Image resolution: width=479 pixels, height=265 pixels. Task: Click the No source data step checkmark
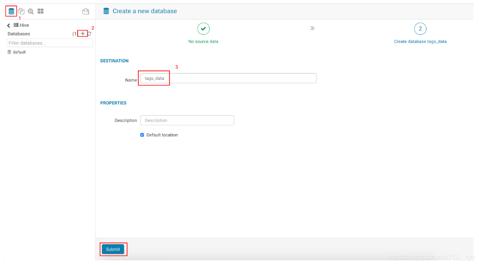pyautogui.click(x=203, y=29)
